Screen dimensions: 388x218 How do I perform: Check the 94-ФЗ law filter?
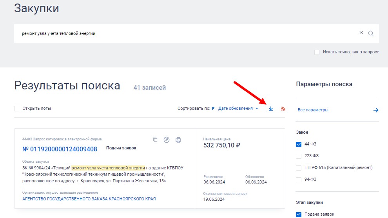point(299,180)
